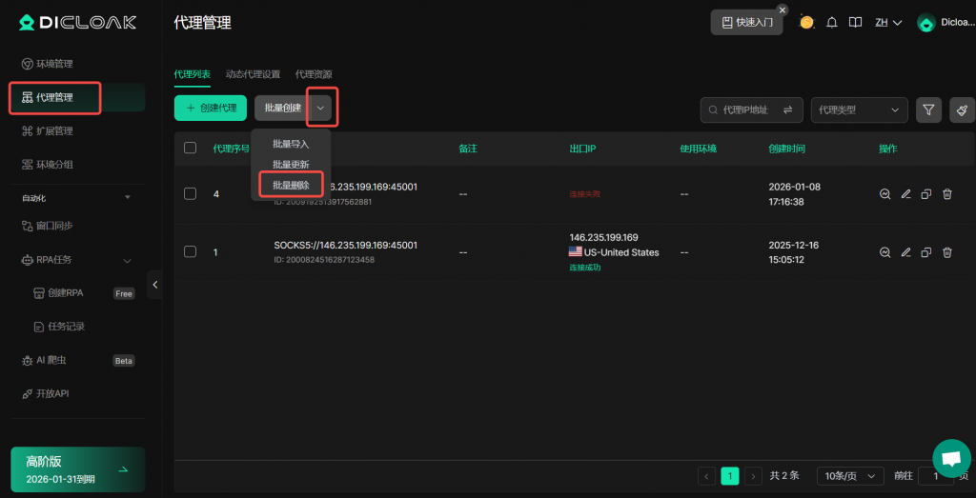Edit proxy 1 using pencil icon
Screen dimensions: 976x498
coord(905,252)
